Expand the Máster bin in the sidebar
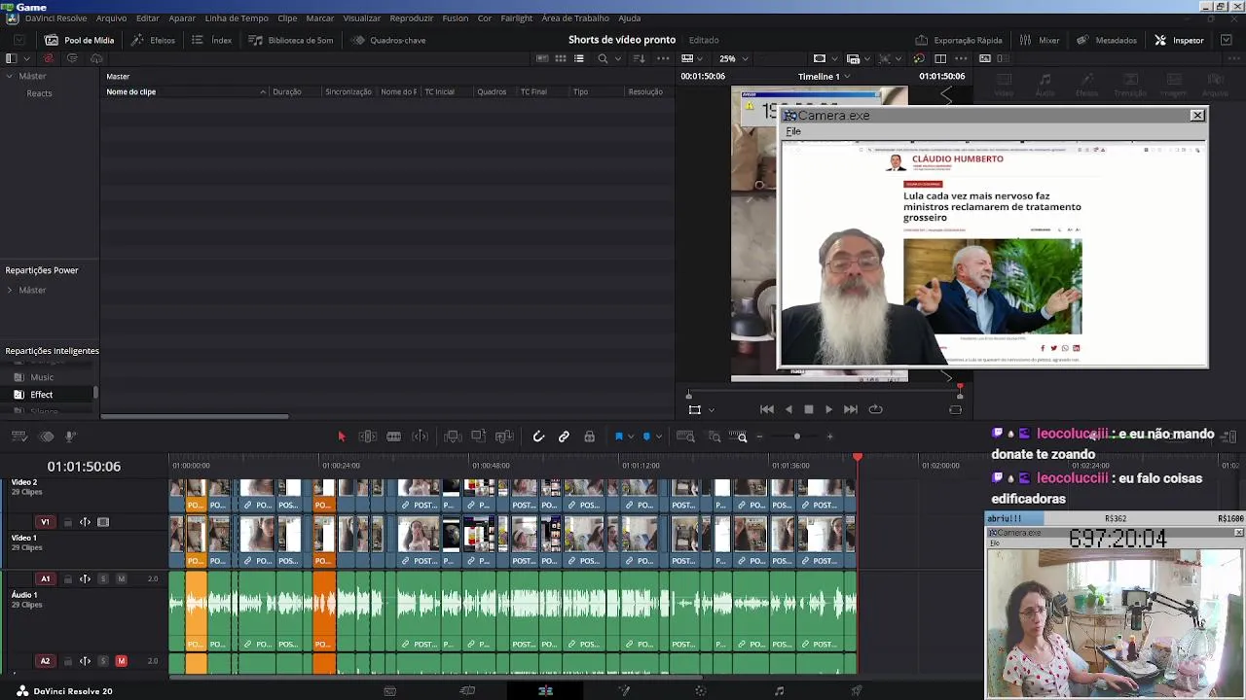Image resolution: width=1246 pixels, height=700 pixels. click(x=10, y=76)
